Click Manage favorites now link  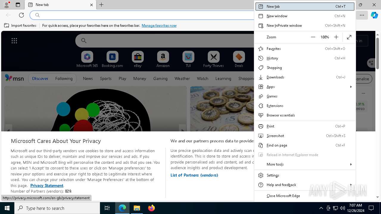click(159, 26)
